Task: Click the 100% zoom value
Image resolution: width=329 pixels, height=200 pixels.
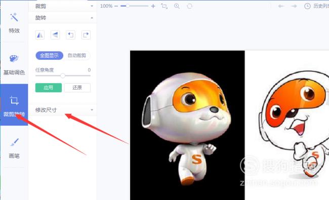Action: coord(106,6)
